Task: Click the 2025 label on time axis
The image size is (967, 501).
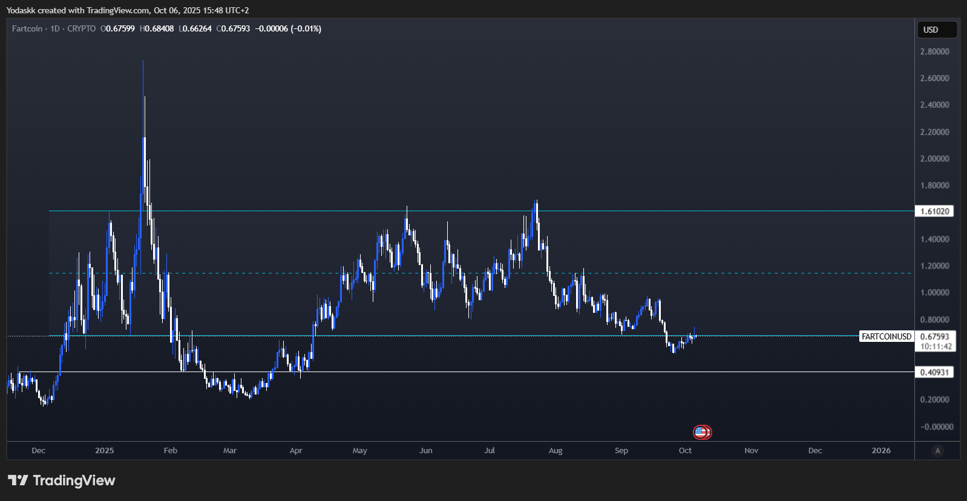Action: coord(105,450)
